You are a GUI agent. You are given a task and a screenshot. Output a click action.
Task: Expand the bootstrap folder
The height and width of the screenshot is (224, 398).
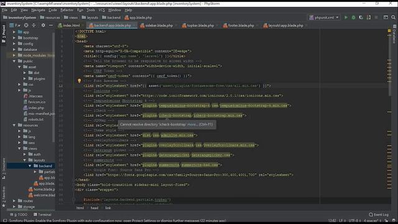14,38
